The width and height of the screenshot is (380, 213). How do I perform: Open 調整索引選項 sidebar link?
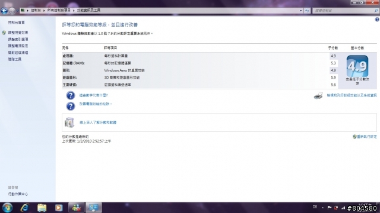(x=18, y=39)
